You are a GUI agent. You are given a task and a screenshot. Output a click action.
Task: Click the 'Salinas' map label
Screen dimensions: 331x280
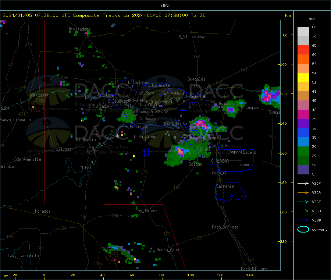click(x=64, y=149)
